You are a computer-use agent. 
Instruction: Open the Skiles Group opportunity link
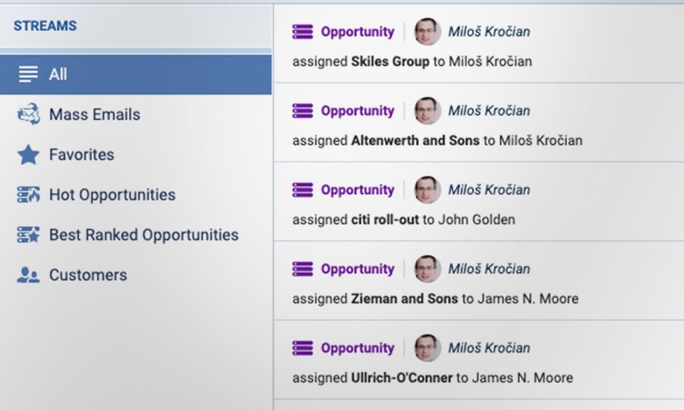(x=390, y=61)
